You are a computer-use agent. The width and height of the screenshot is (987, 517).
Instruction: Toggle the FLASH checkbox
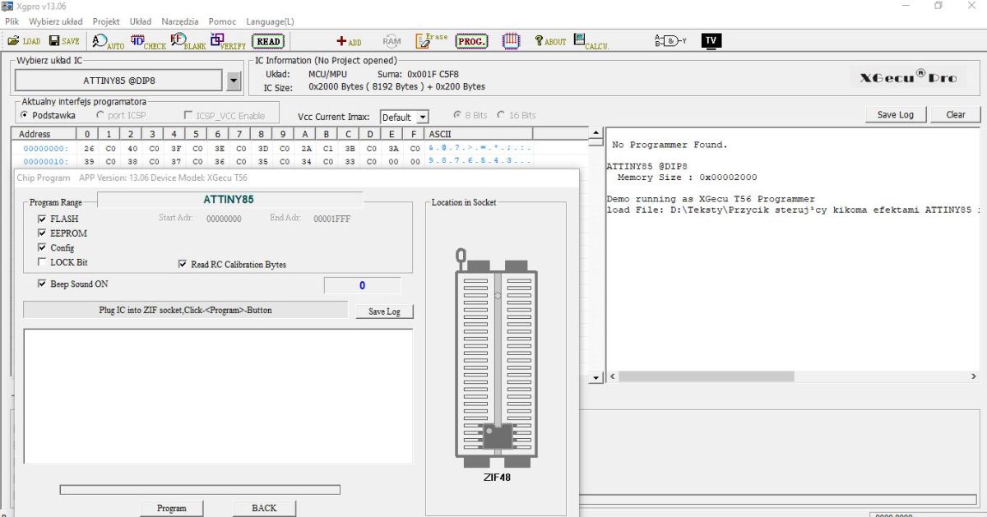tap(42, 219)
